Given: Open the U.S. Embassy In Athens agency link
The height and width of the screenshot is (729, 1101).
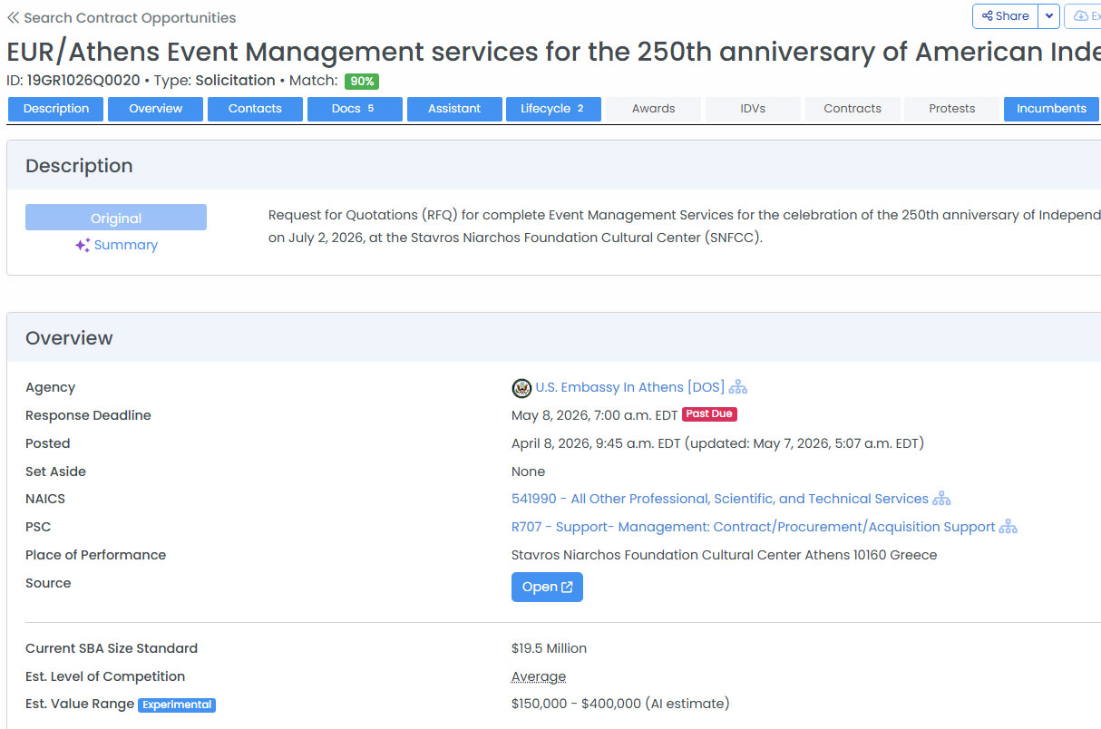Looking at the screenshot, I should 630,387.
